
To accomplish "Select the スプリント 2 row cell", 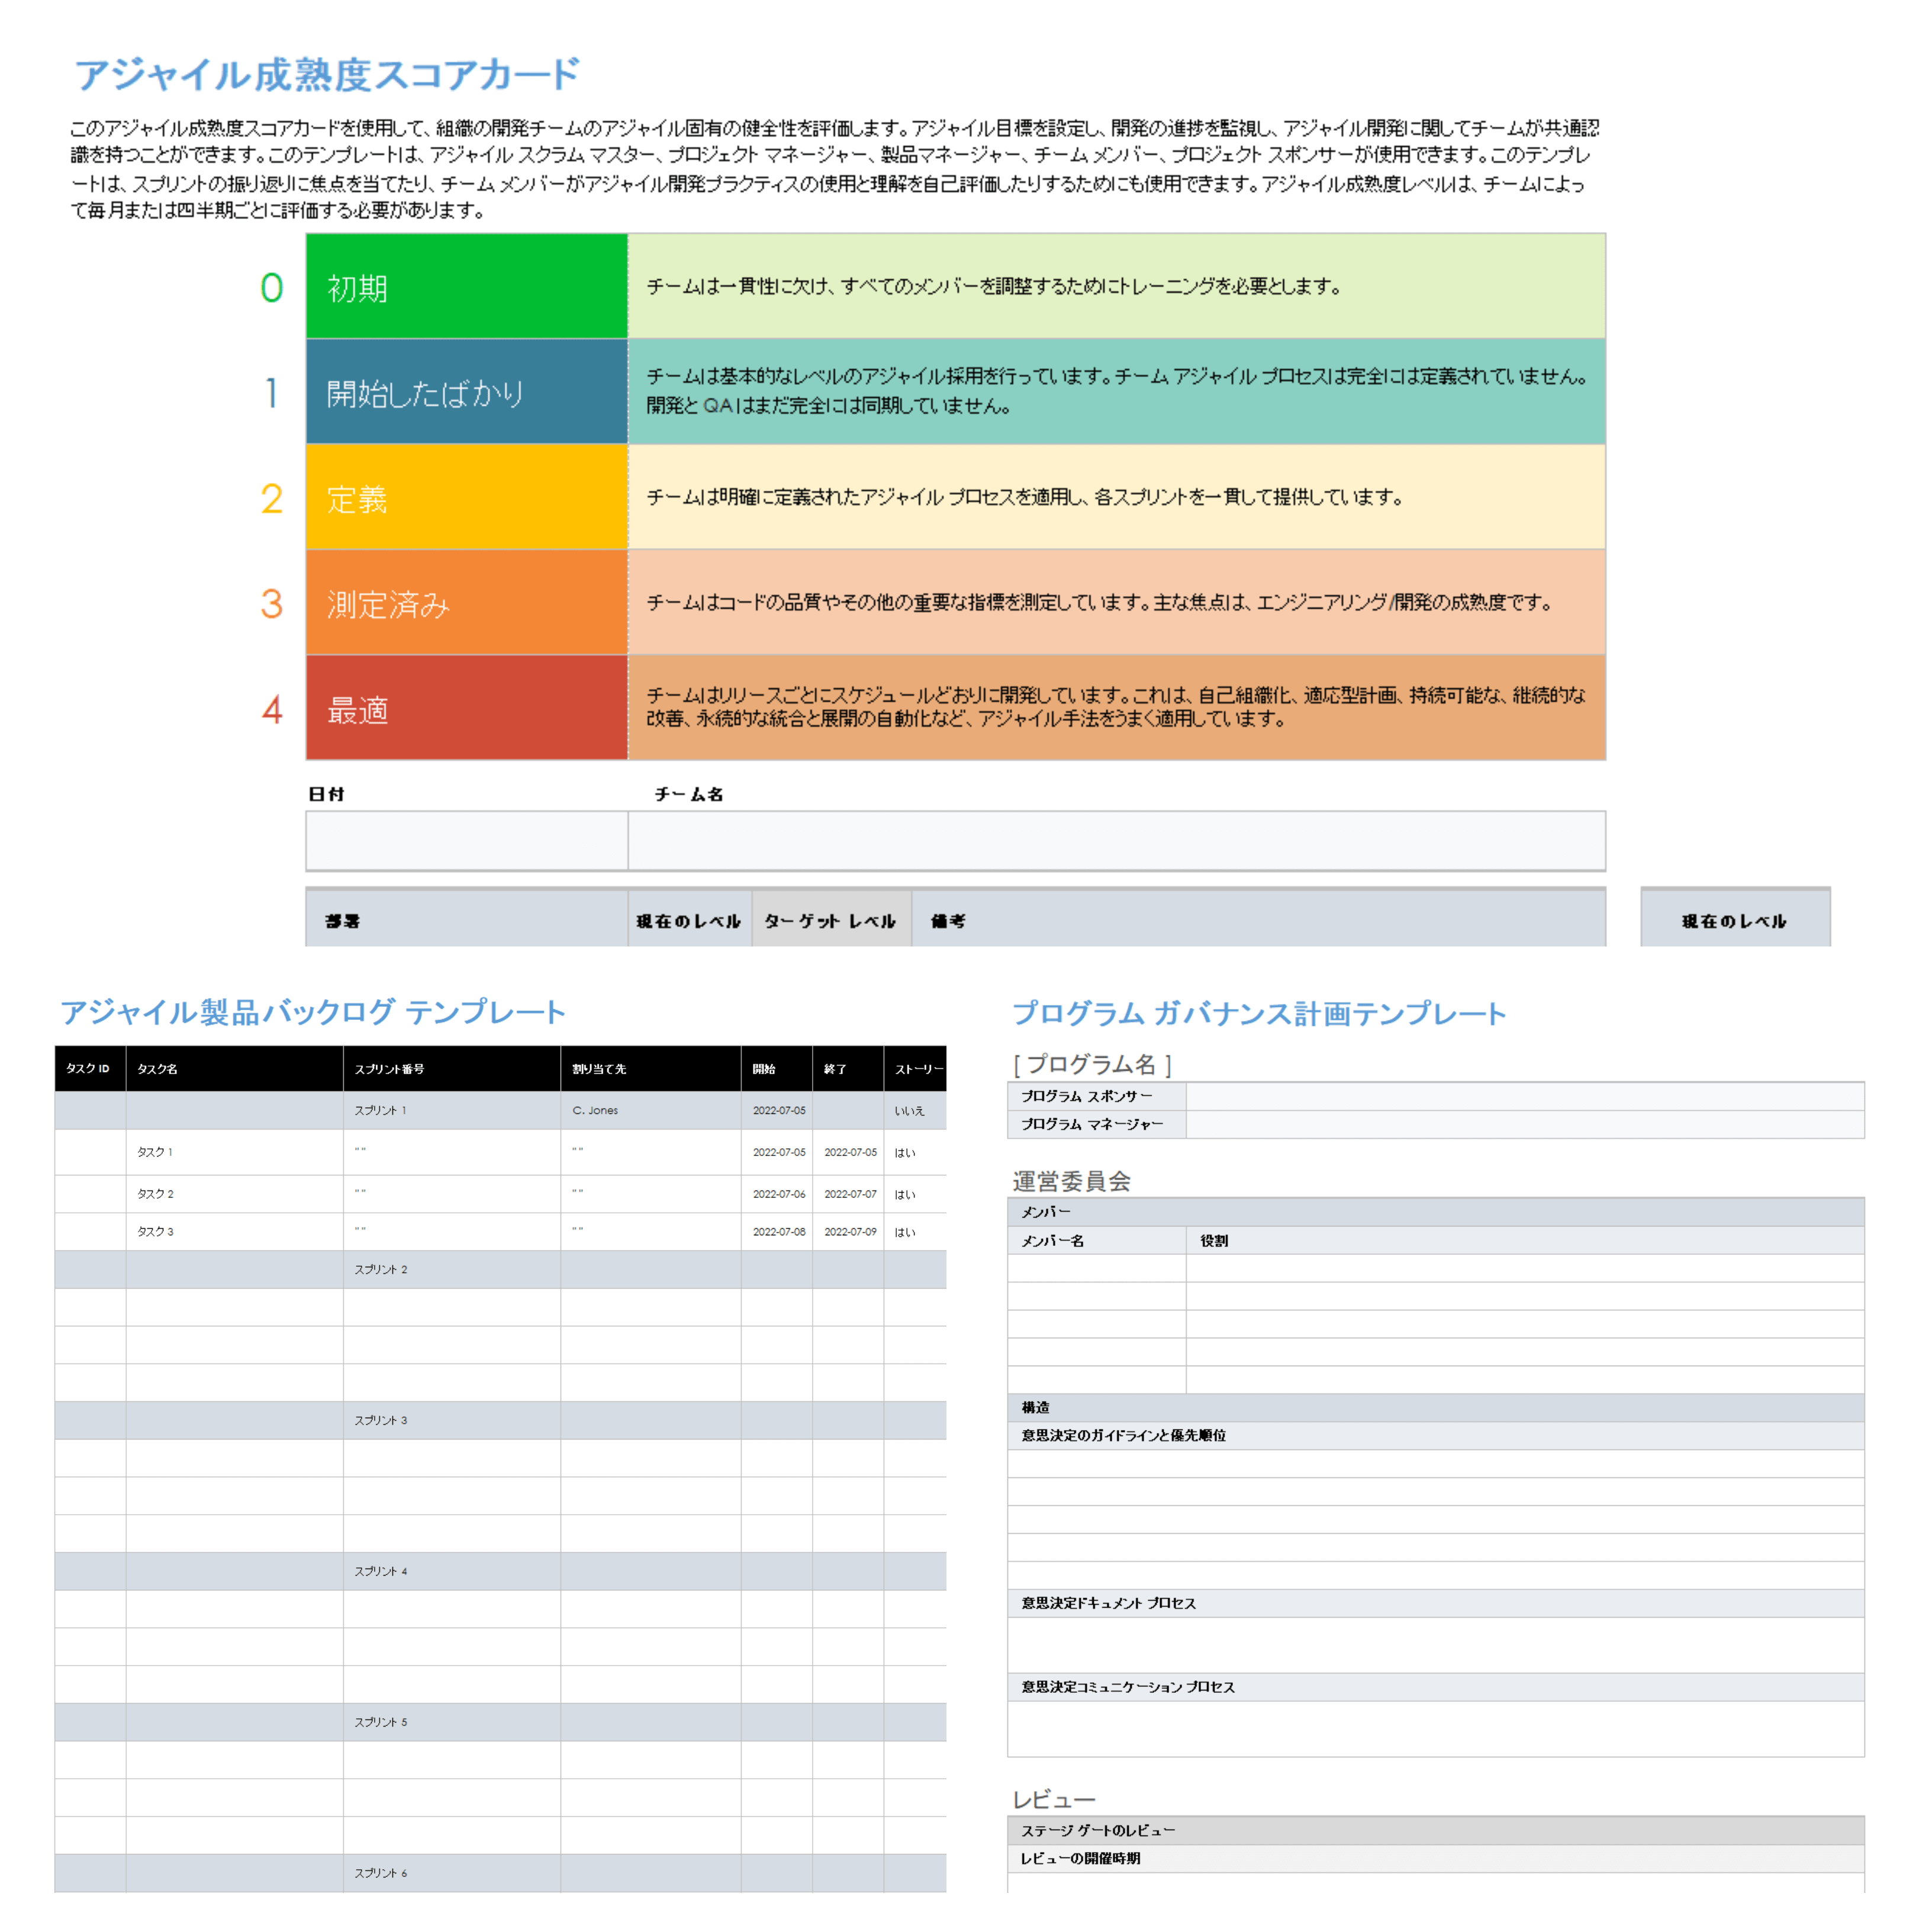I will (x=451, y=1269).
